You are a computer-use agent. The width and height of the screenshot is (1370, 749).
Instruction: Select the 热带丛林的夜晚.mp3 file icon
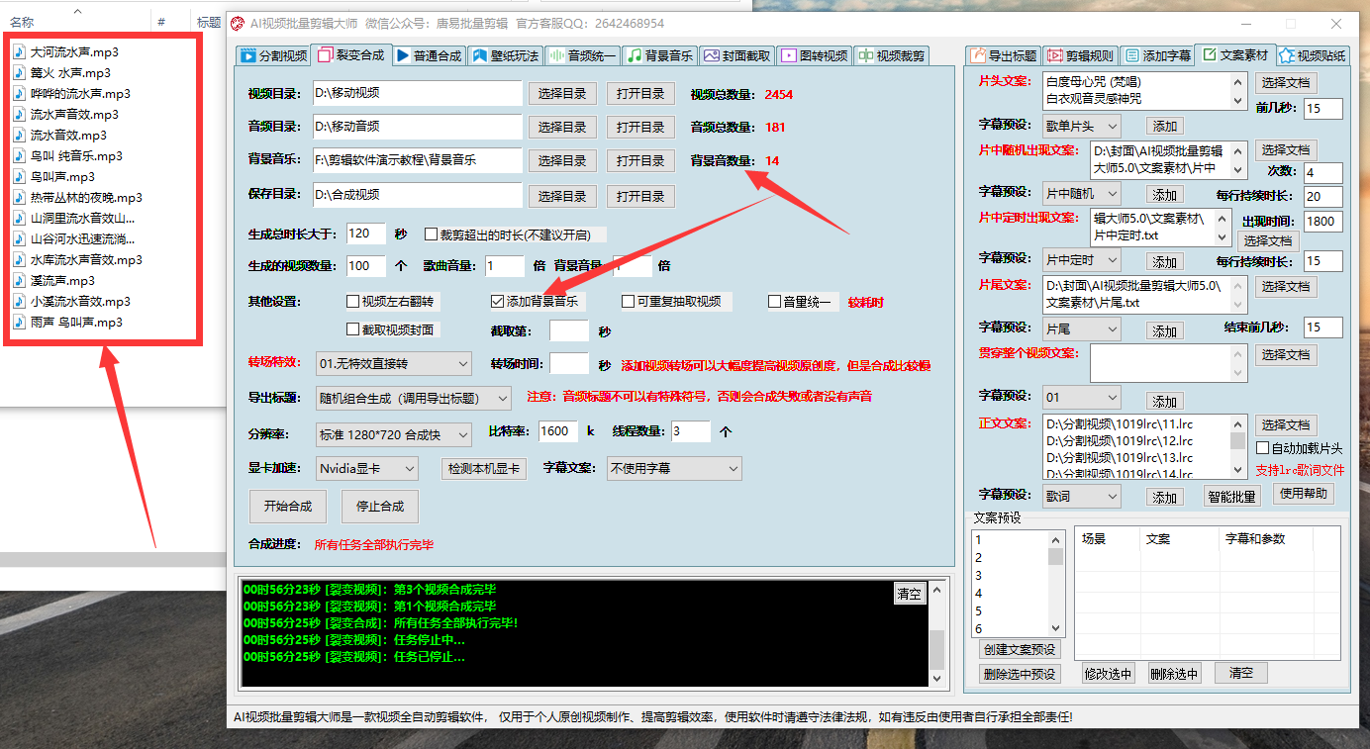19,198
